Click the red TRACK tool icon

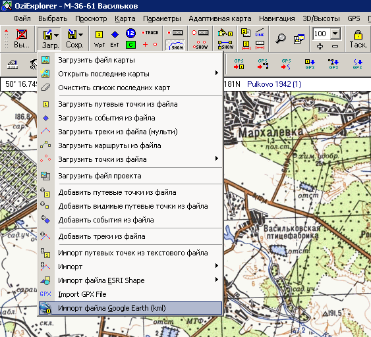(150, 33)
